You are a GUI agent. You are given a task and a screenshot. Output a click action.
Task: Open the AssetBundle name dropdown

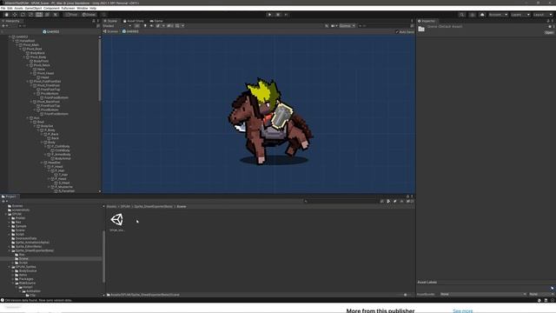tap(483, 294)
